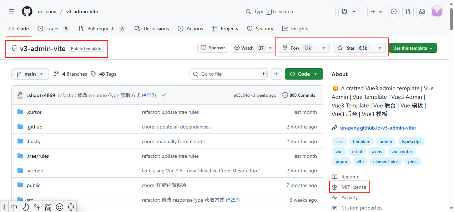The width and height of the screenshot is (454, 212).
Task: Open the .trae/rules folder
Action: tap(38, 156)
